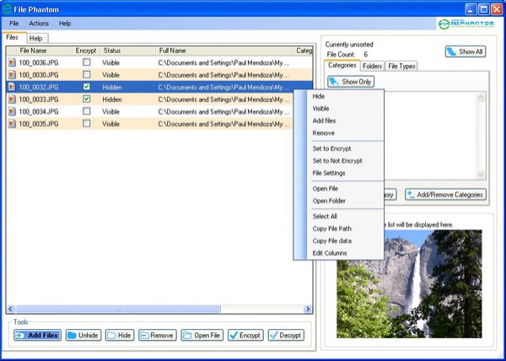Open the File menu
This screenshot has height=361, width=506.
(x=14, y=23)
